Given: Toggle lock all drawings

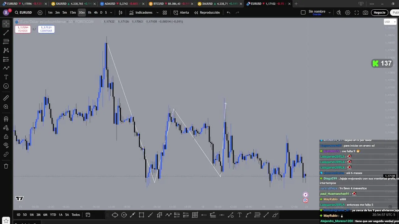Looking at the screenshot, I should pos(6,137).
